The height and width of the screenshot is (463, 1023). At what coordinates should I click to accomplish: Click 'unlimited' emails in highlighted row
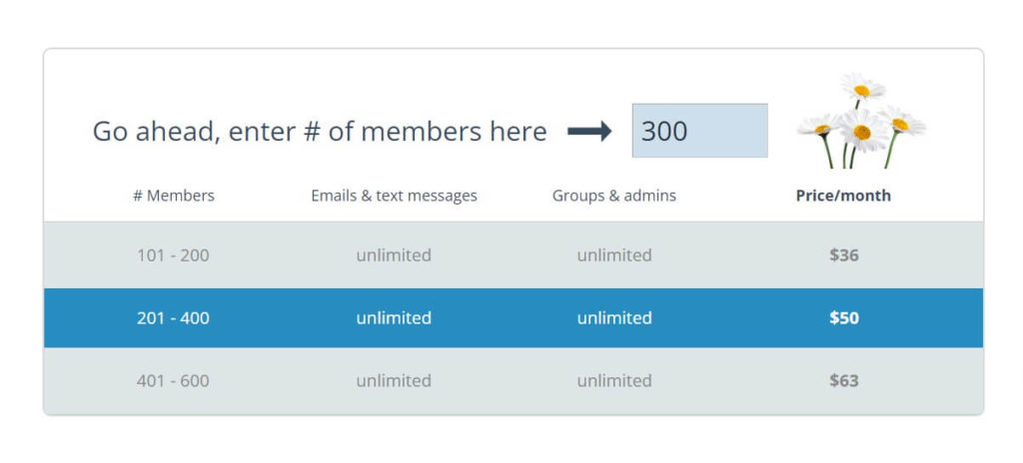(394, 318)
